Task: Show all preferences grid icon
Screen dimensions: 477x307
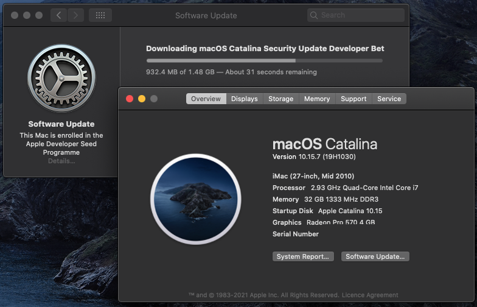Action: 100,15
